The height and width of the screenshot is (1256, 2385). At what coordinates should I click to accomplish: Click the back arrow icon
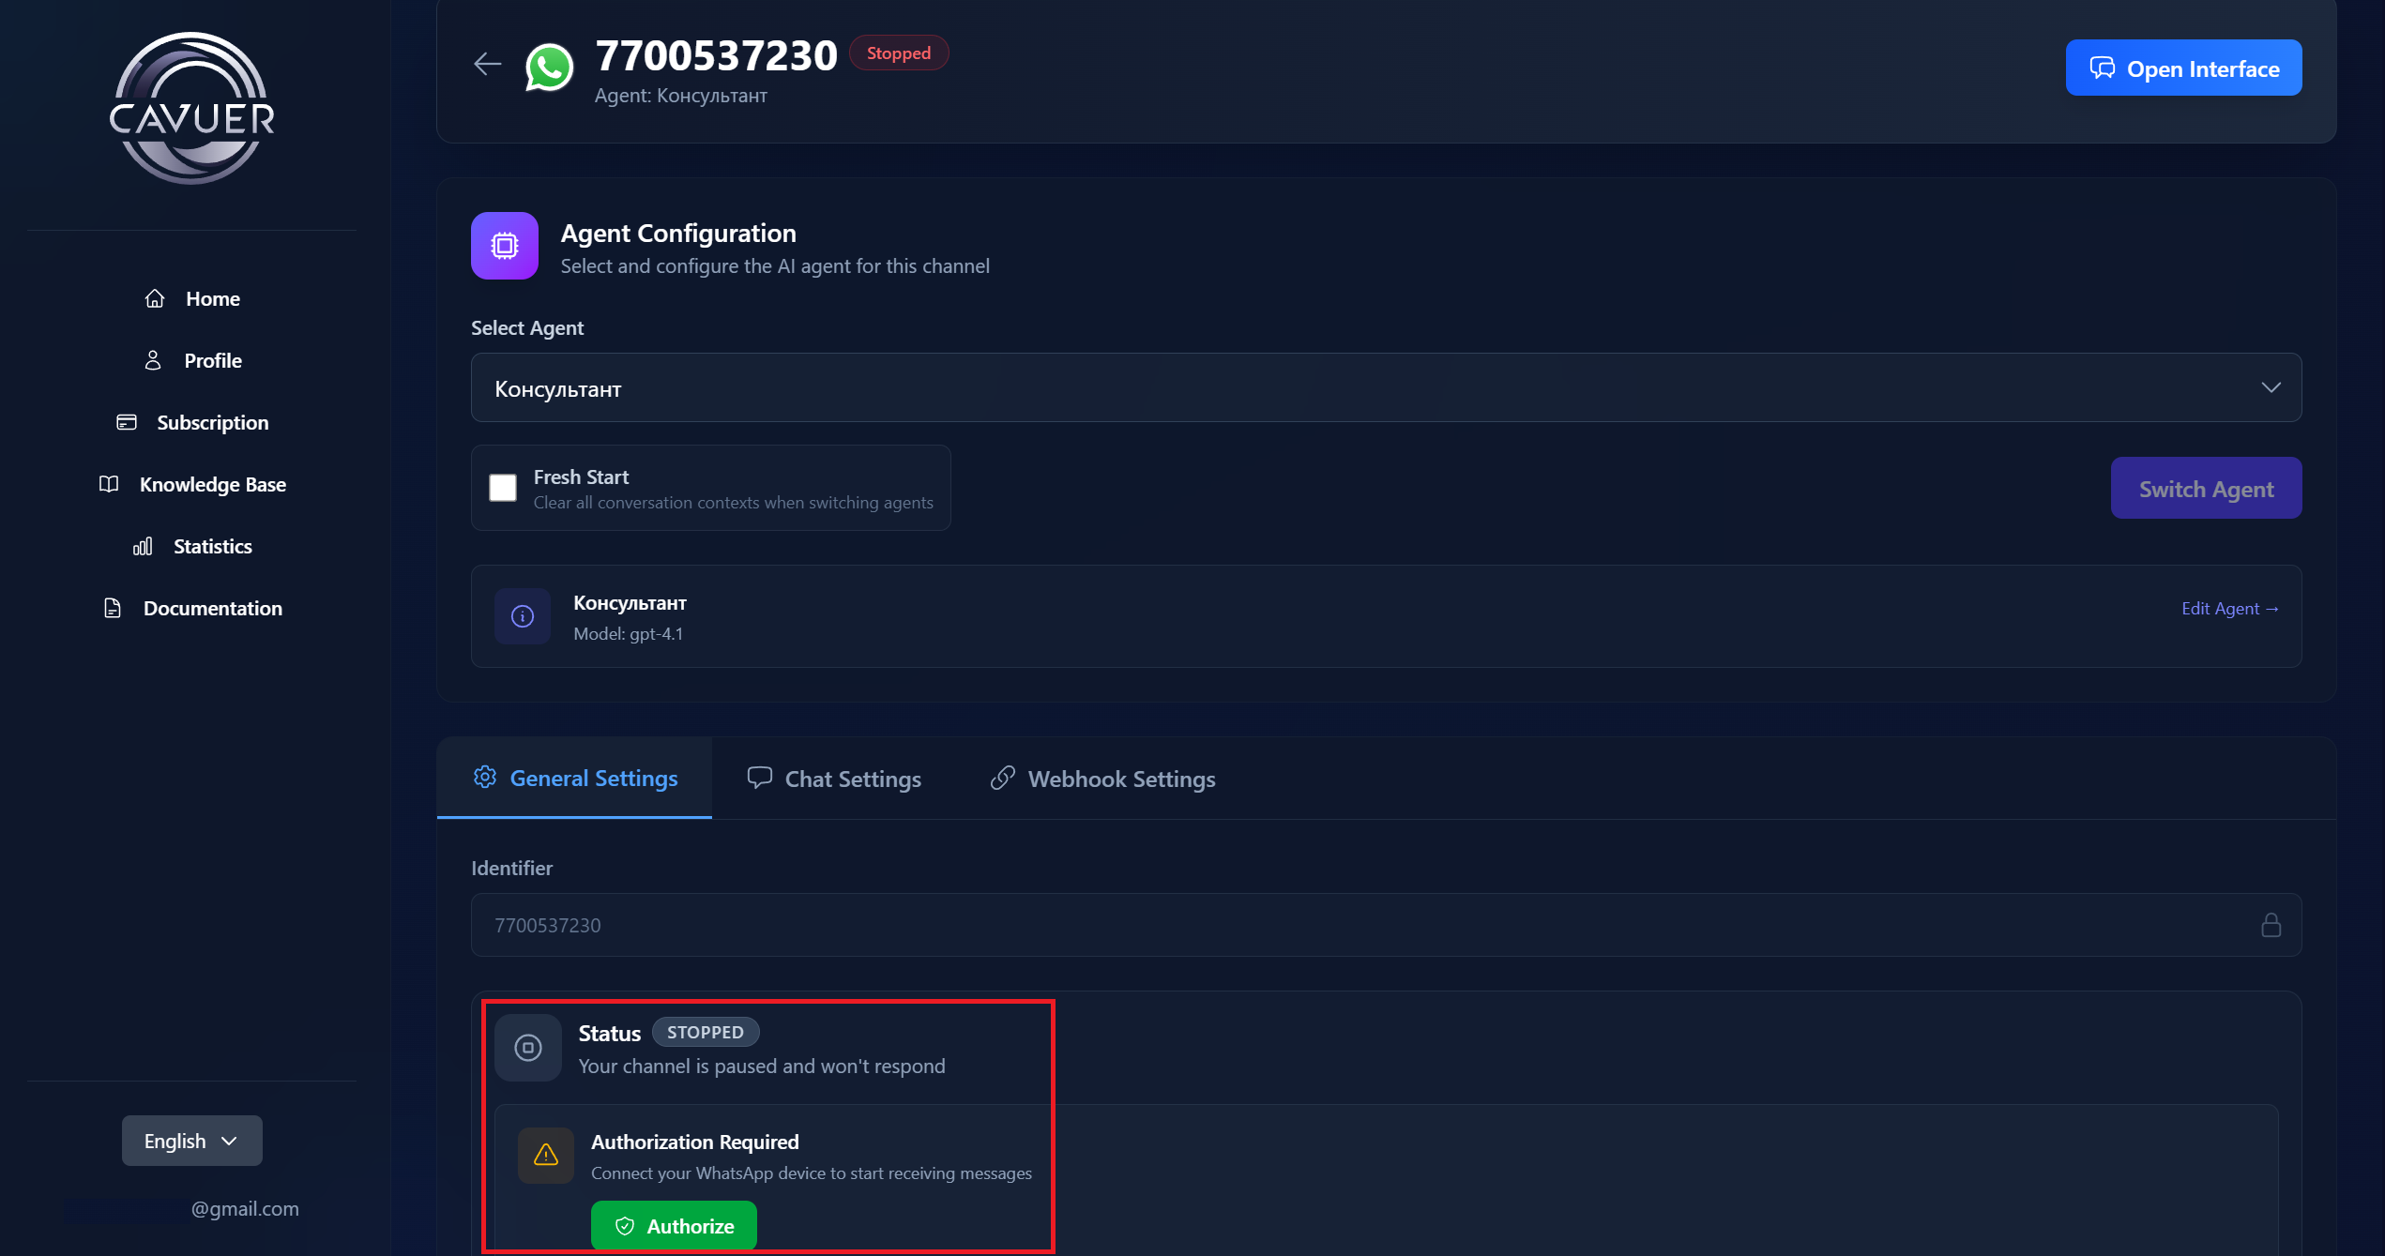487,64
